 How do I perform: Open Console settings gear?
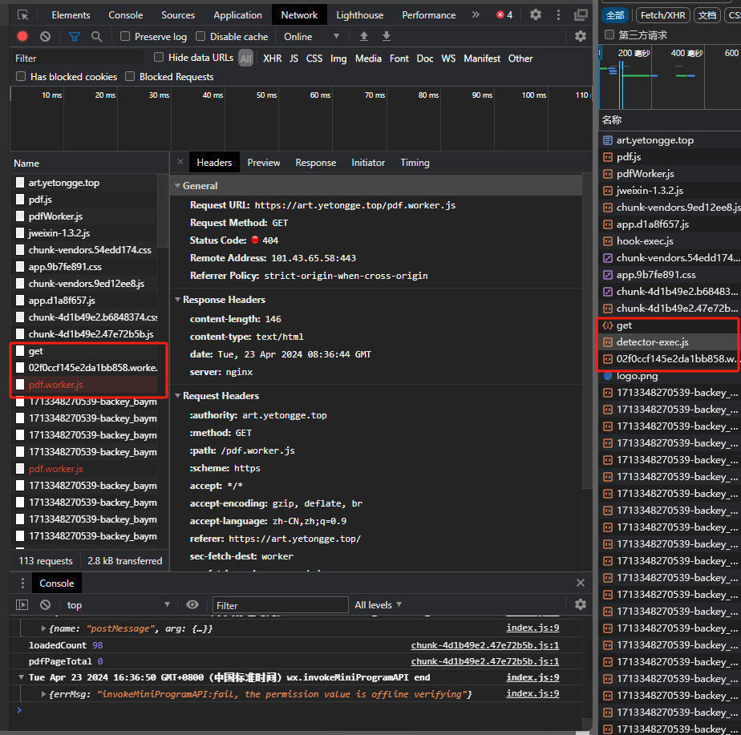tap(581, 605)
